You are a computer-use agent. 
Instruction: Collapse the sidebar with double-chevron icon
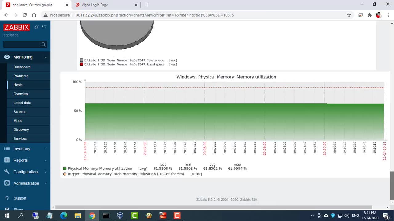click(37, 27)
